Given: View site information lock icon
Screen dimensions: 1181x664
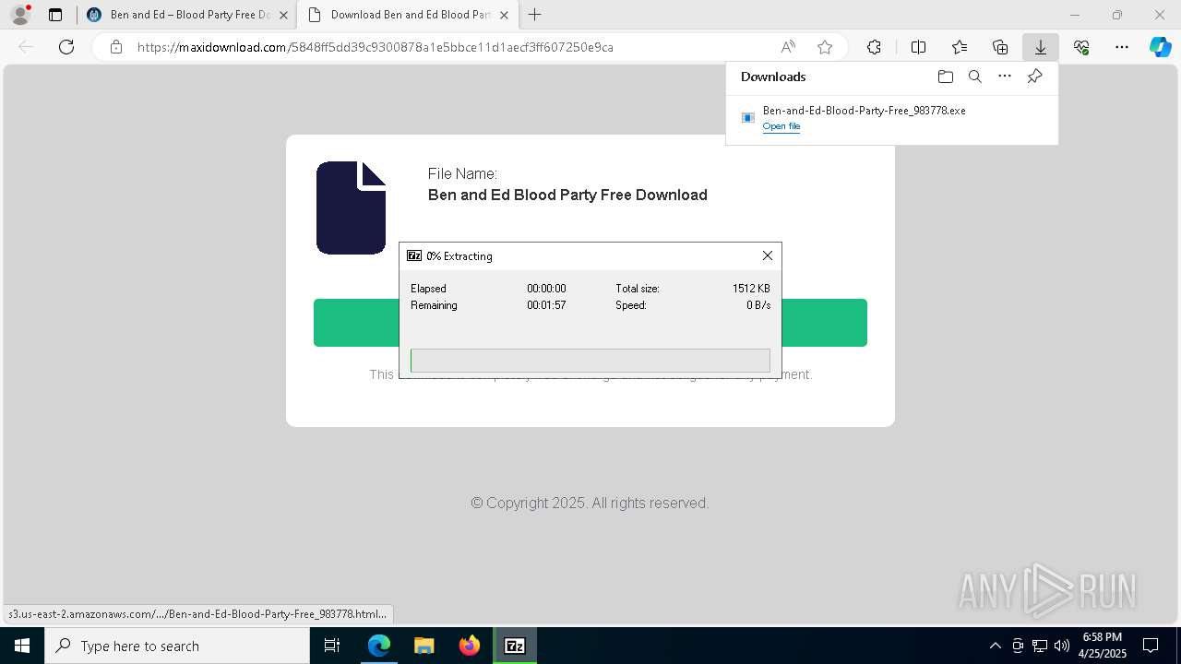Looking at the screenshot, I should (116, 47).
